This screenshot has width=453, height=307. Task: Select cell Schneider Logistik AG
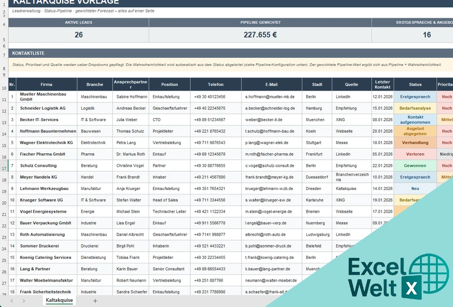(x=46, y=108)
